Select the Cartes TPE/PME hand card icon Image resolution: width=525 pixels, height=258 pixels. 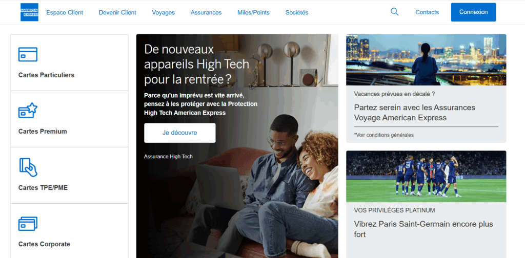(x=29, y=167)
